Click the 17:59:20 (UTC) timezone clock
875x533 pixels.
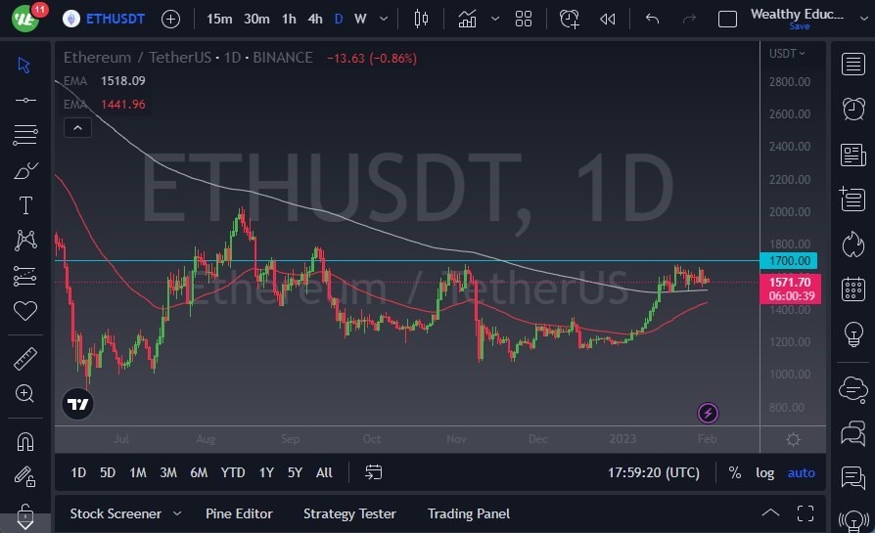tap(654, 472)
